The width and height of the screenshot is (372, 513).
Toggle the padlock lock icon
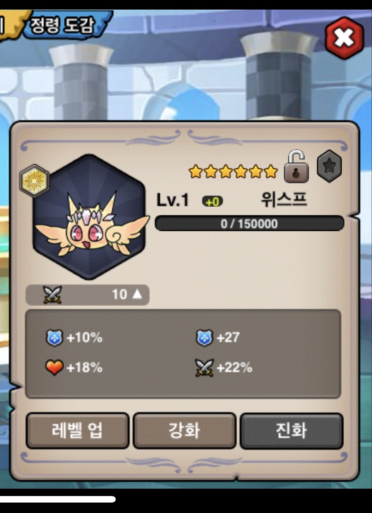click(296, 167)
